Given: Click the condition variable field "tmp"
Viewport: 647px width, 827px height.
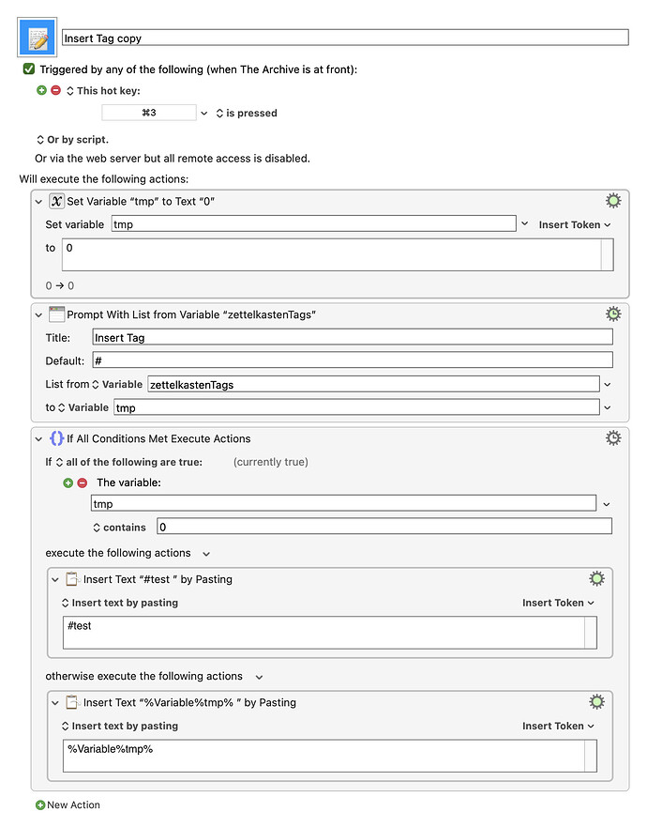Looking at the screenshot, I should [x=343, y=503].
